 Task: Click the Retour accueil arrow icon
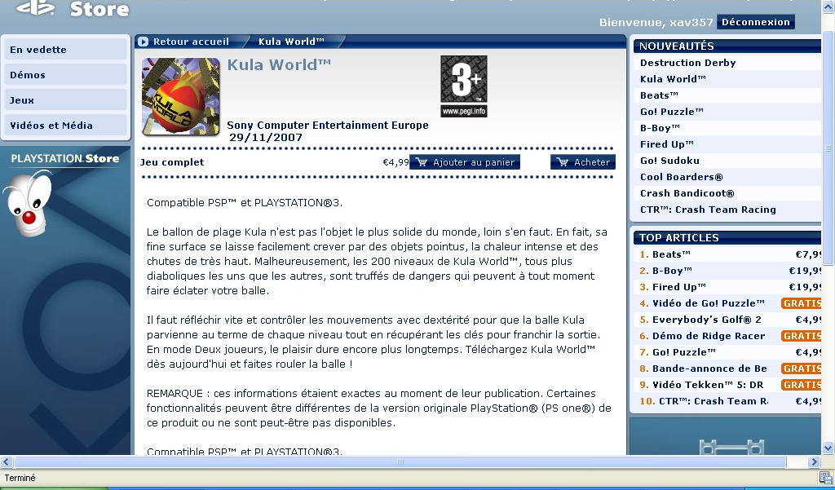143,42
